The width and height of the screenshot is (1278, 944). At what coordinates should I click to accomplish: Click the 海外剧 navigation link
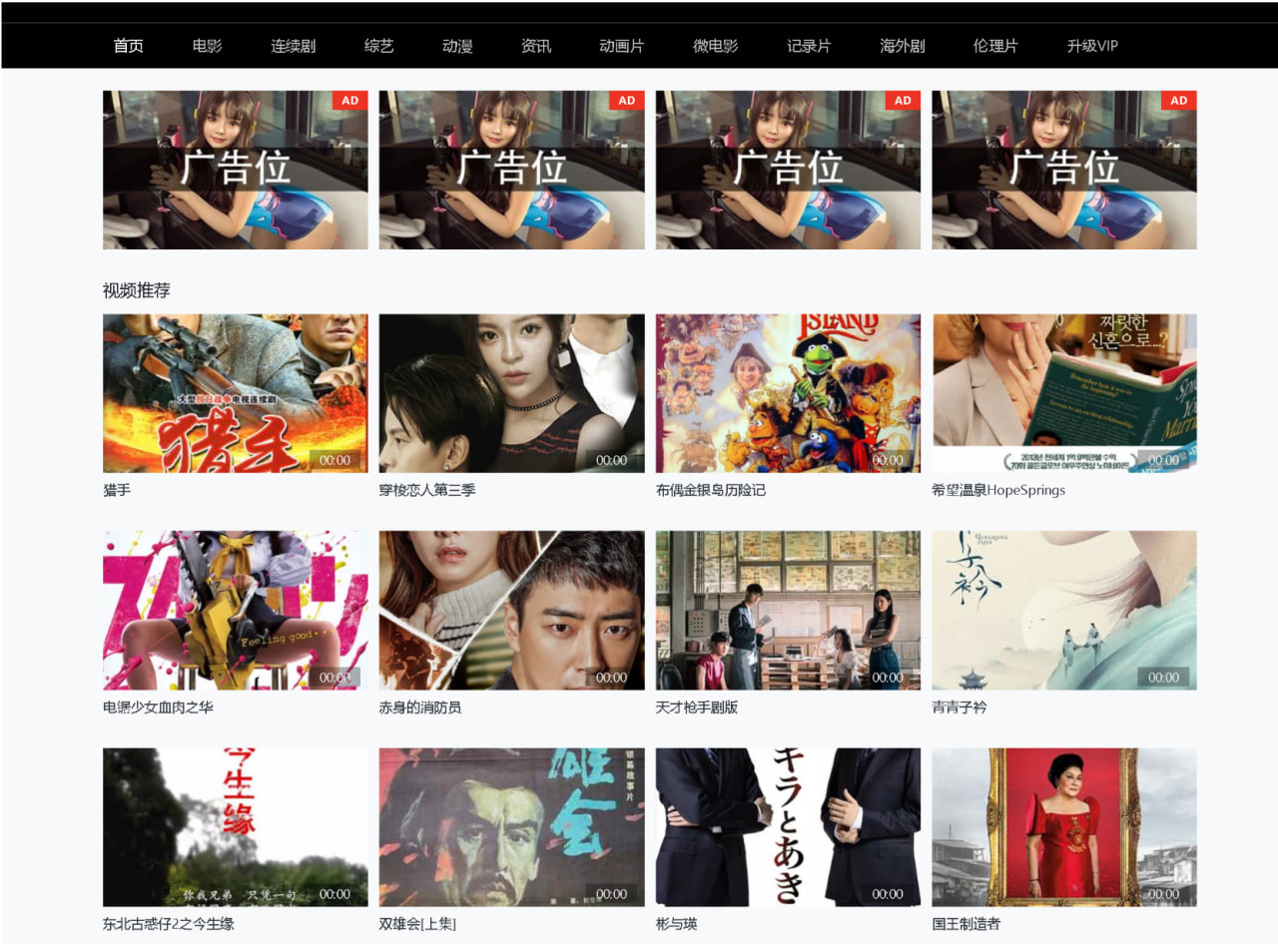902,46
